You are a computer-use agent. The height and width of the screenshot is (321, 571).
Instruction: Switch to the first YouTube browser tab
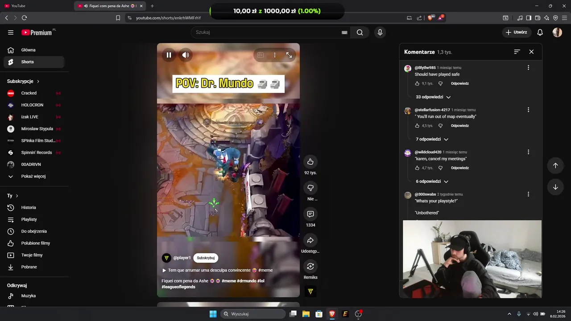[36, 6]
